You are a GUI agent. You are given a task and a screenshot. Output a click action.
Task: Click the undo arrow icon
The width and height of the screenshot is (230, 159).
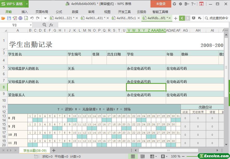(32, 18)
